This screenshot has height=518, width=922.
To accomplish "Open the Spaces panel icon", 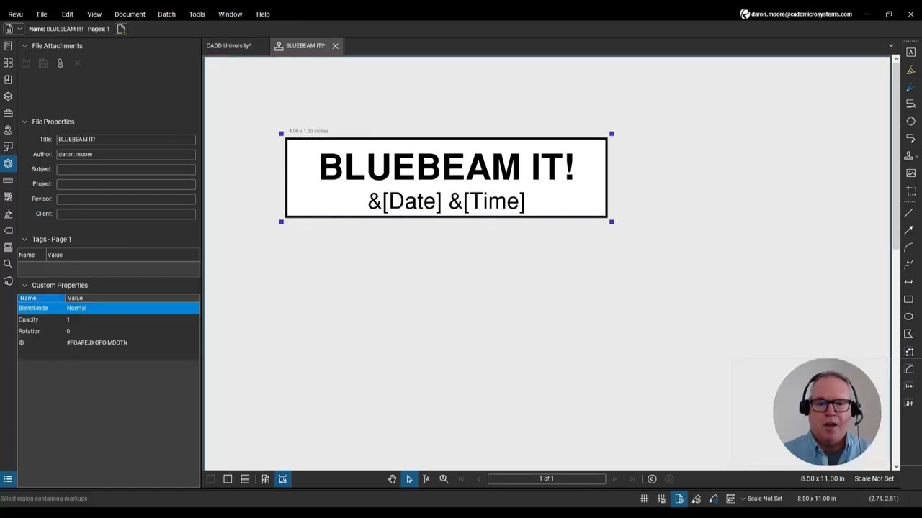I will point(8,147).
